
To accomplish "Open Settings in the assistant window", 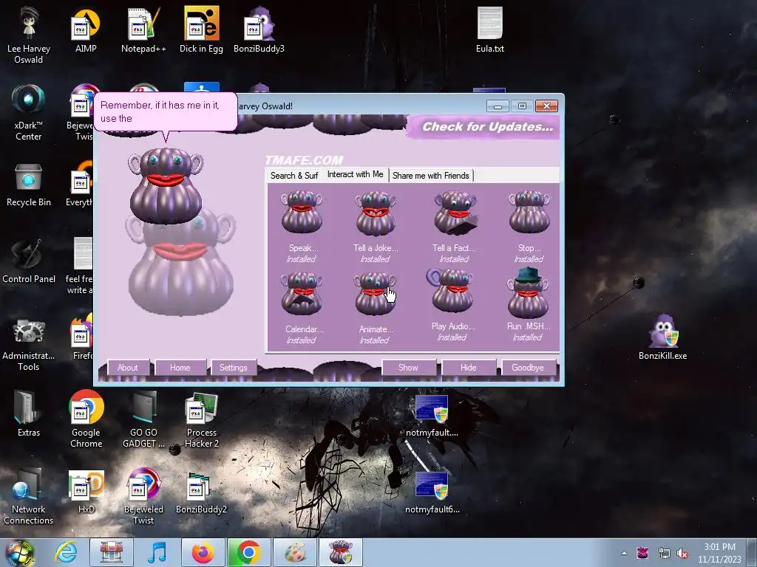I will 233,368.
